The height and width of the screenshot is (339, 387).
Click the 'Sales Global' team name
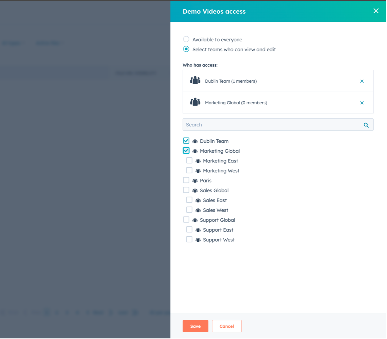tap(215, 191)
